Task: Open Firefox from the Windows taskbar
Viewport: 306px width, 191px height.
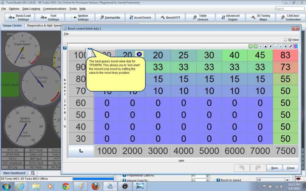Action: pyautogui.click(x=95, y=186)
